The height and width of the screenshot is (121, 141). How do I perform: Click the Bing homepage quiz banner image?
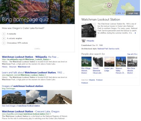(37, 12)
